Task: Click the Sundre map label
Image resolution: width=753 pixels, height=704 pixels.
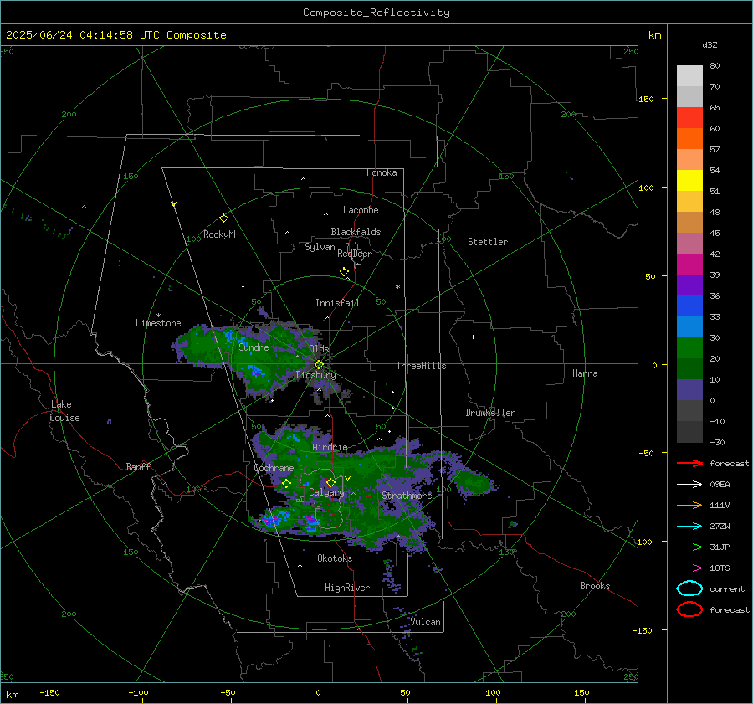Action: (254, 347)
